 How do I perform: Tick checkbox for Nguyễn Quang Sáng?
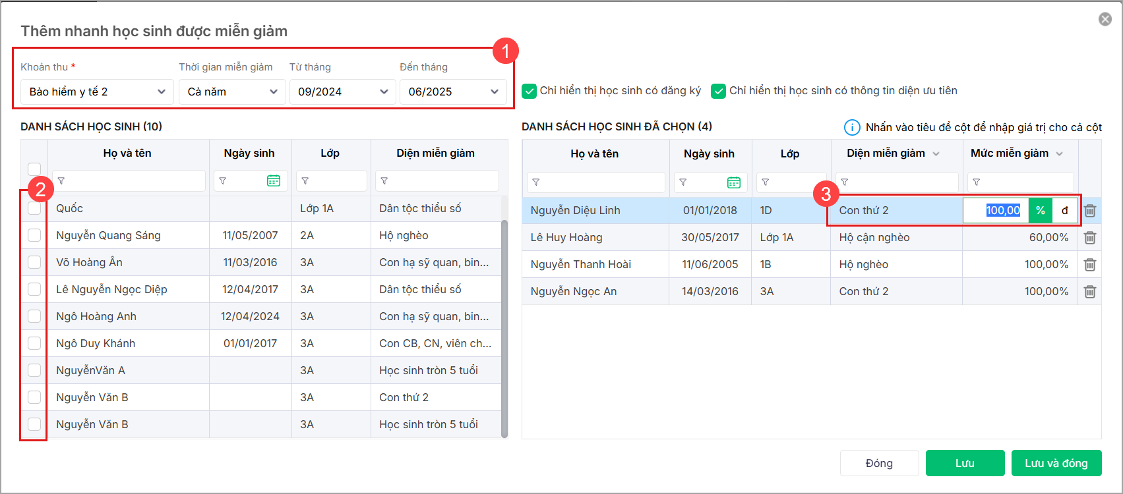click(x=34, y=235)
